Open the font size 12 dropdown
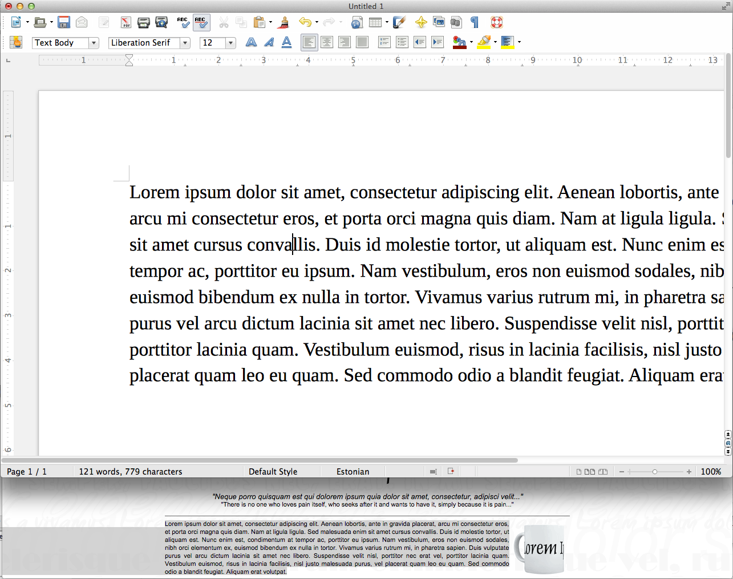Screen dimensions: 733x579 coord(230,43)
